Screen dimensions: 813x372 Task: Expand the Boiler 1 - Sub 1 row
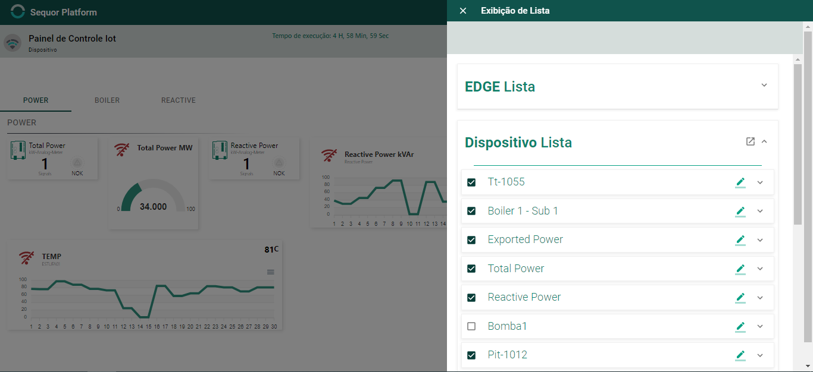pos(760,211)
